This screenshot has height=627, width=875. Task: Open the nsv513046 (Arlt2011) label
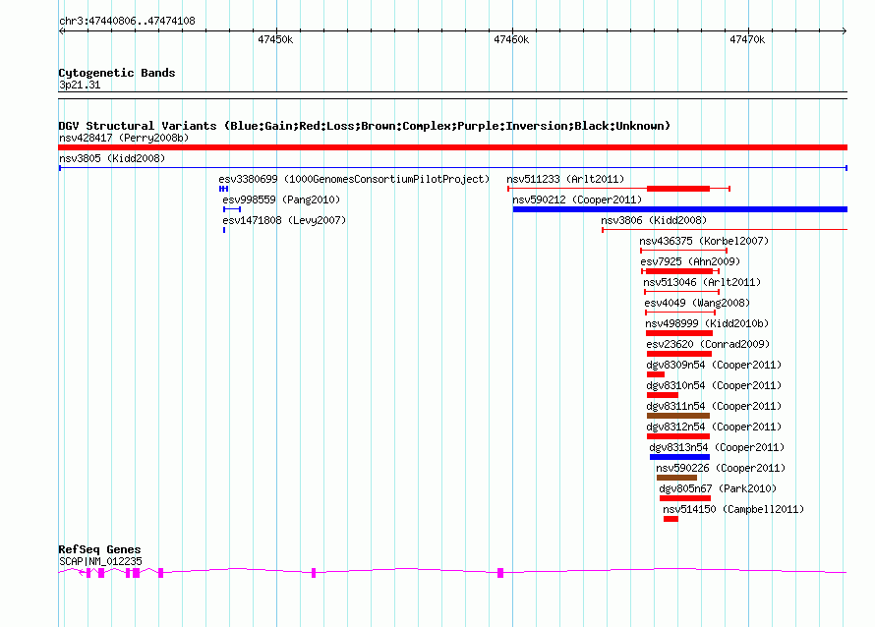pos(702,282)
